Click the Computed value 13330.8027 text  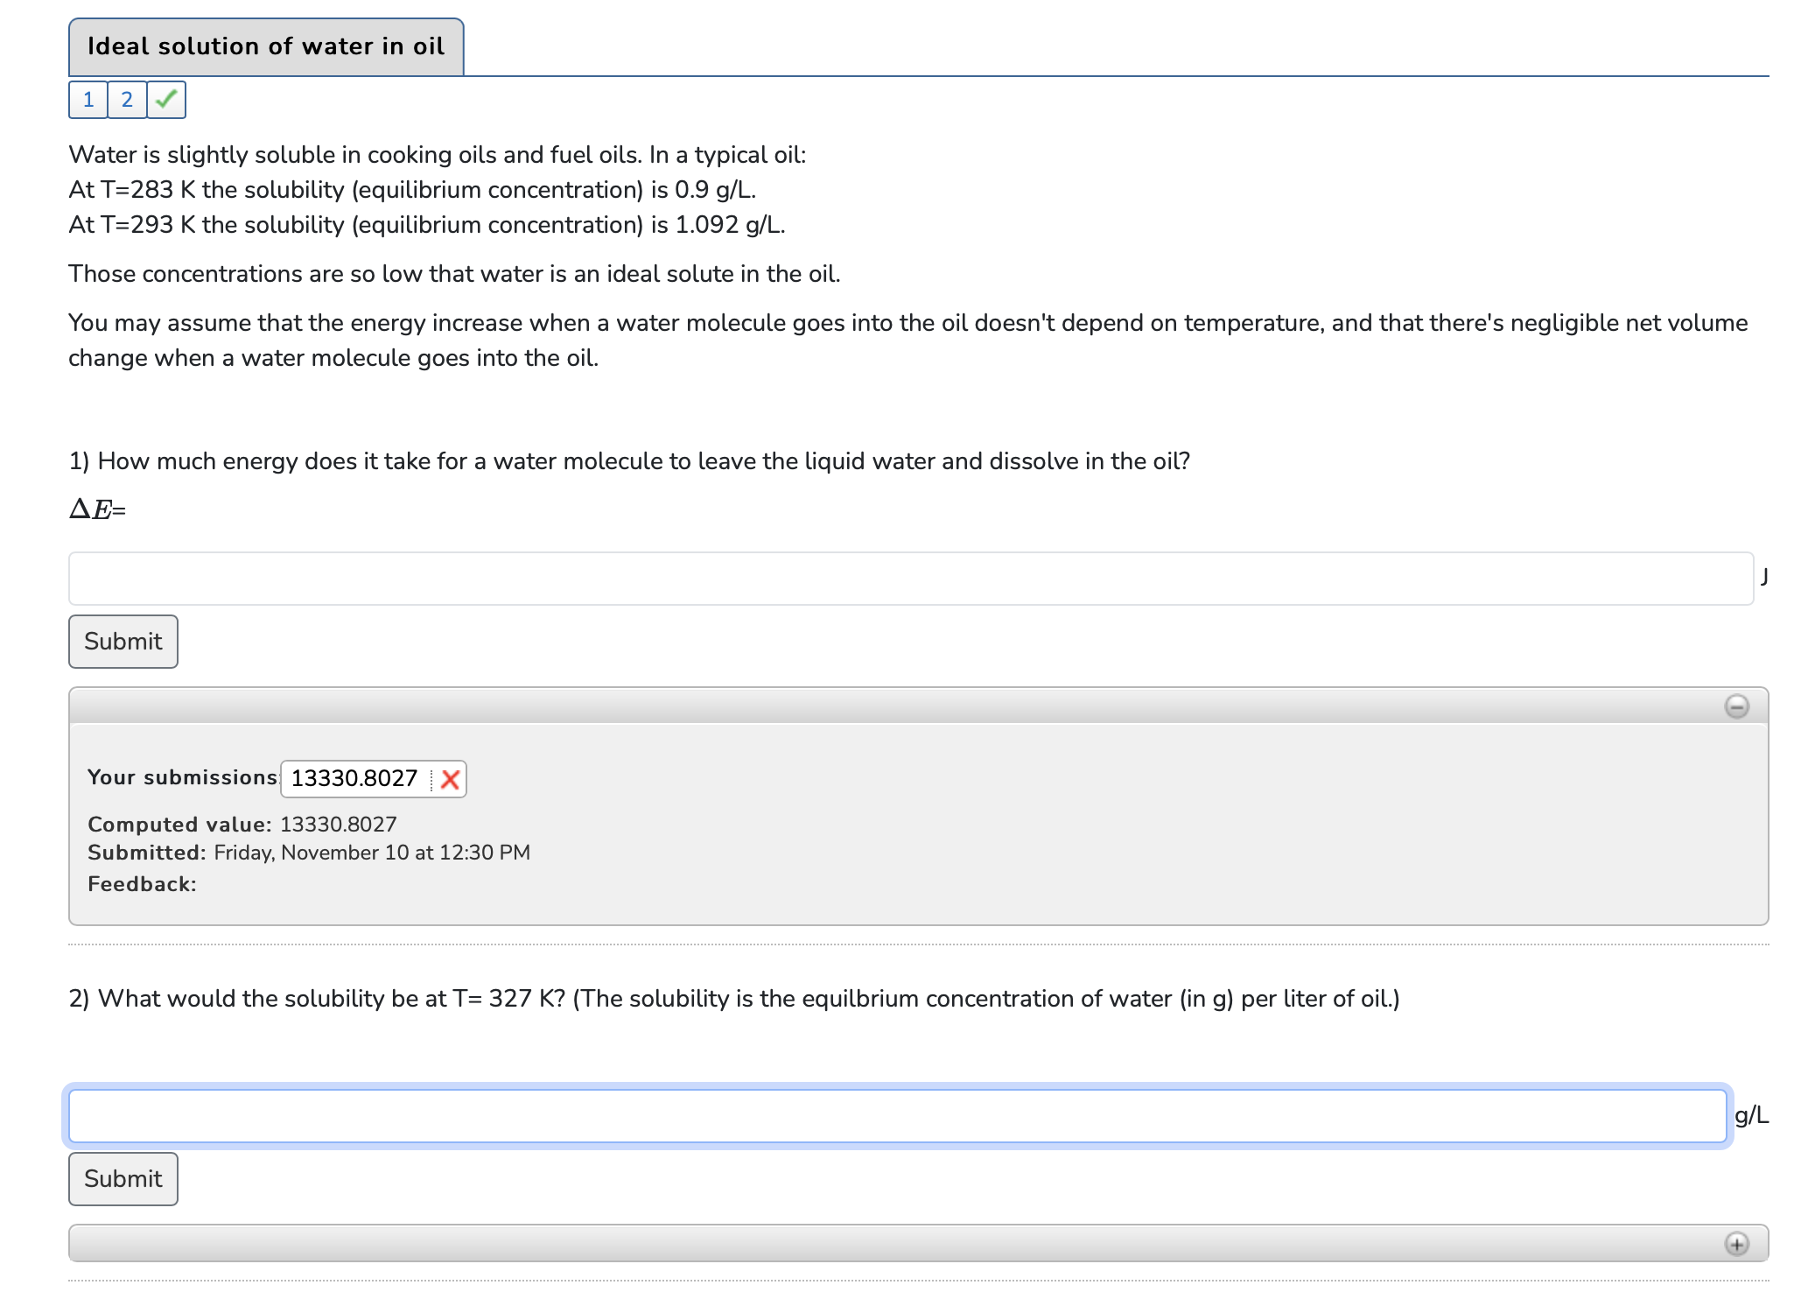tap(338, 825)
